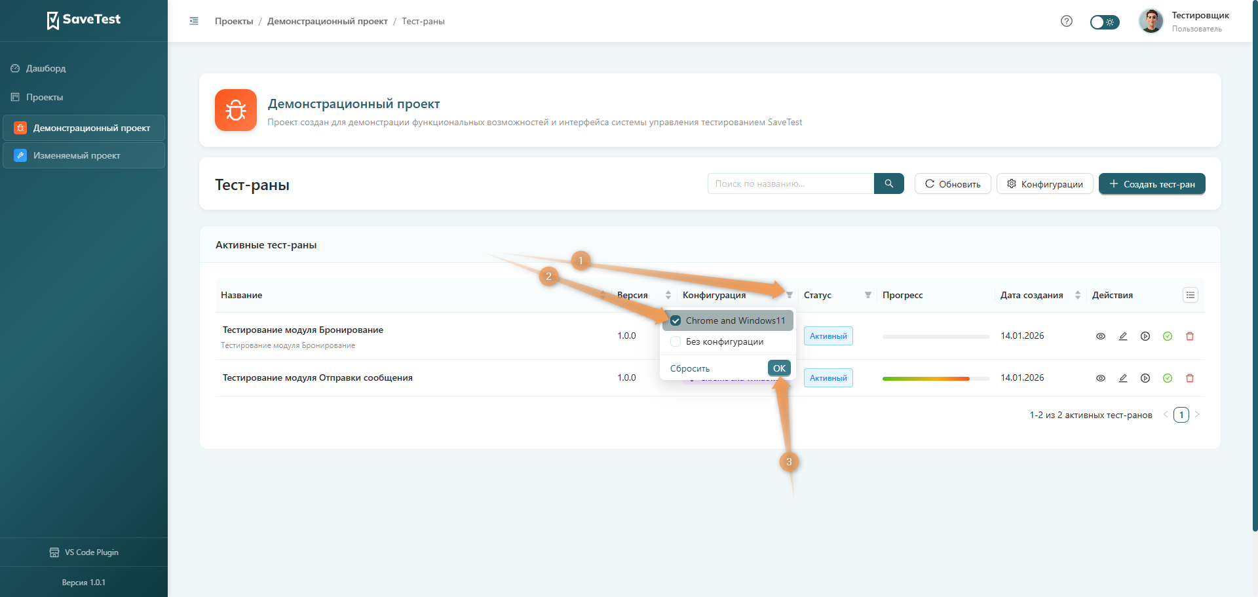Select Изменяемый проект in sidebar

(x=77, y=155)
